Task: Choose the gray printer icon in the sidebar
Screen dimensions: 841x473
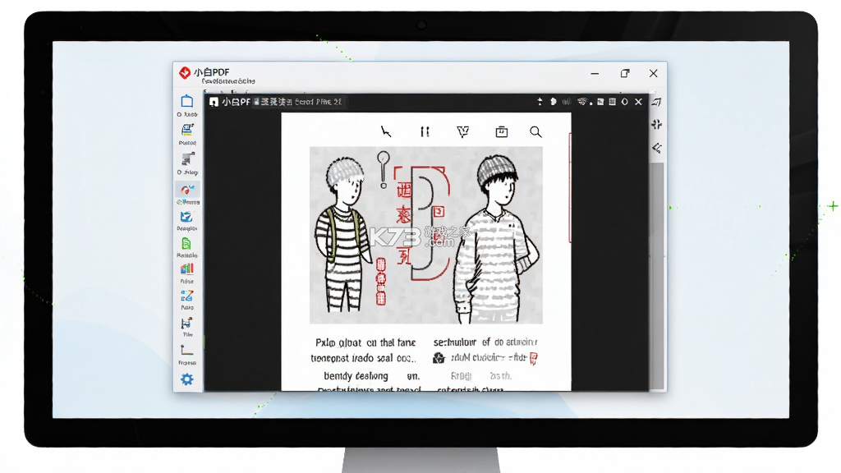Action: 187,158
